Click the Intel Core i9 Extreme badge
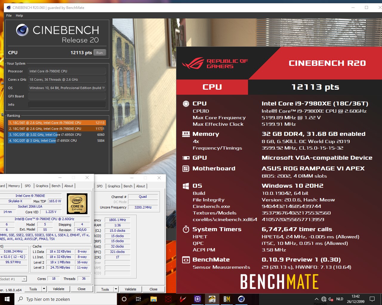 (x=77, y=204)
